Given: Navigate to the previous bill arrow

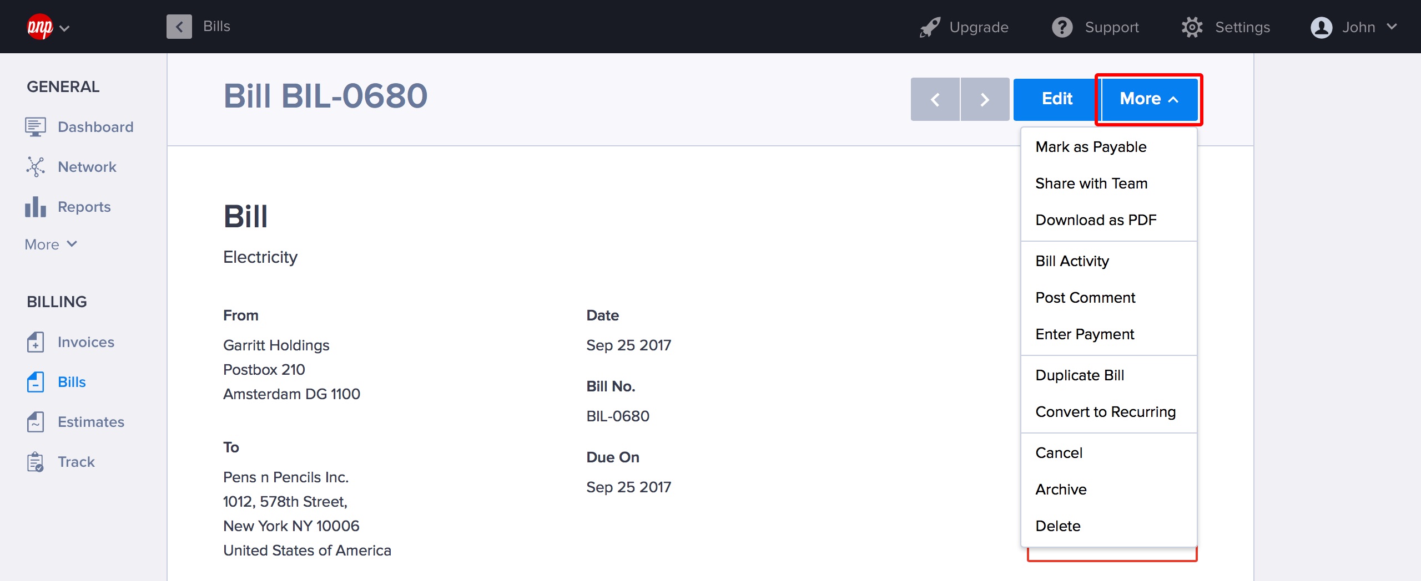Looking at the screenshot, I should pos(935,99).
